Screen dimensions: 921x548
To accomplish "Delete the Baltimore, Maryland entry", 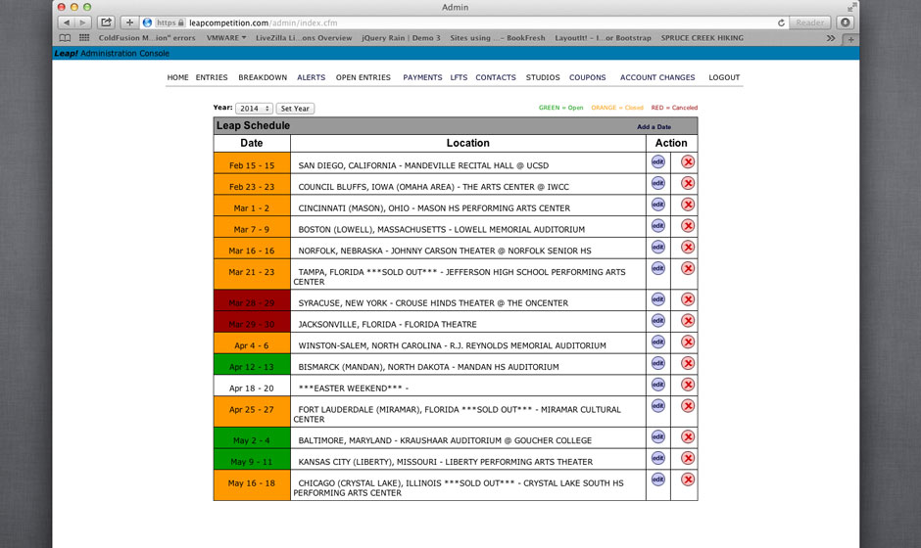I will 688,436.
